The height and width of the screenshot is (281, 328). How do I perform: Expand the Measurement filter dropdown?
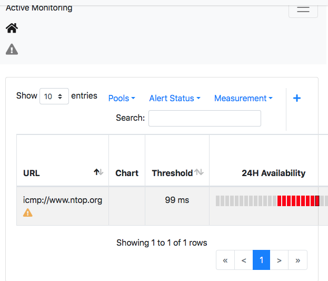tap(243, 98)
